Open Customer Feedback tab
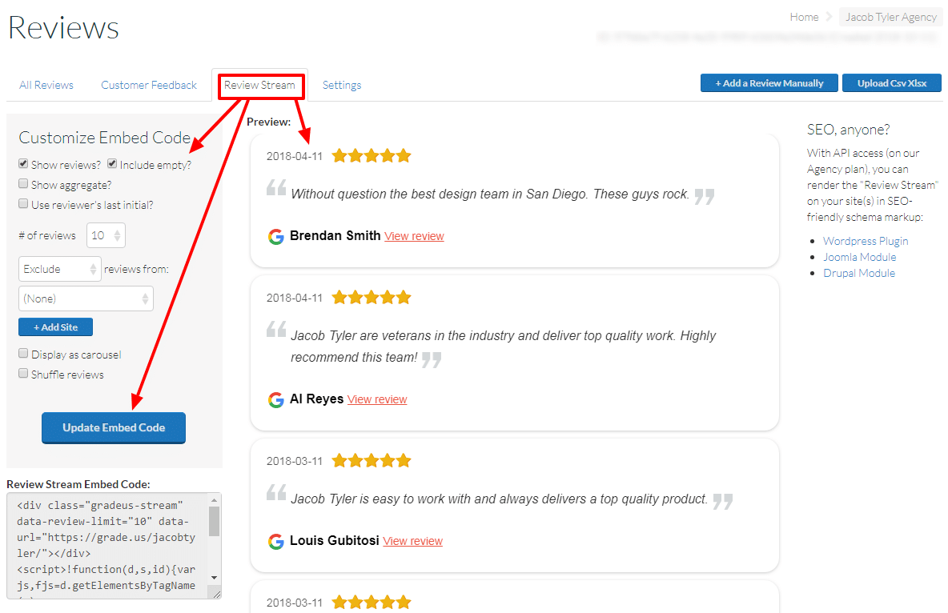Screen dimensions: 948x613 point(149,86)
